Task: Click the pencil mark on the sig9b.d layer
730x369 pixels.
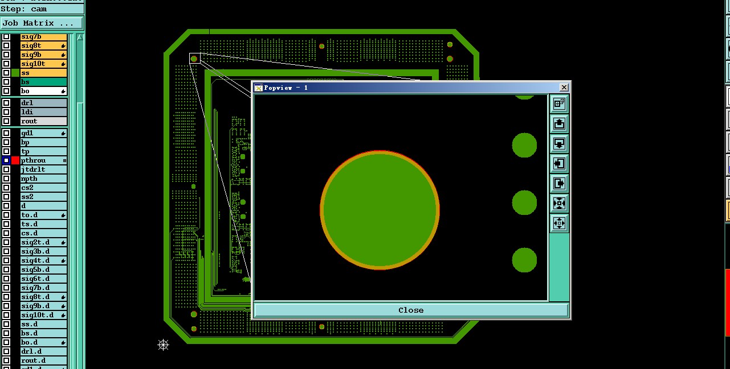Action: click(63, 306)
